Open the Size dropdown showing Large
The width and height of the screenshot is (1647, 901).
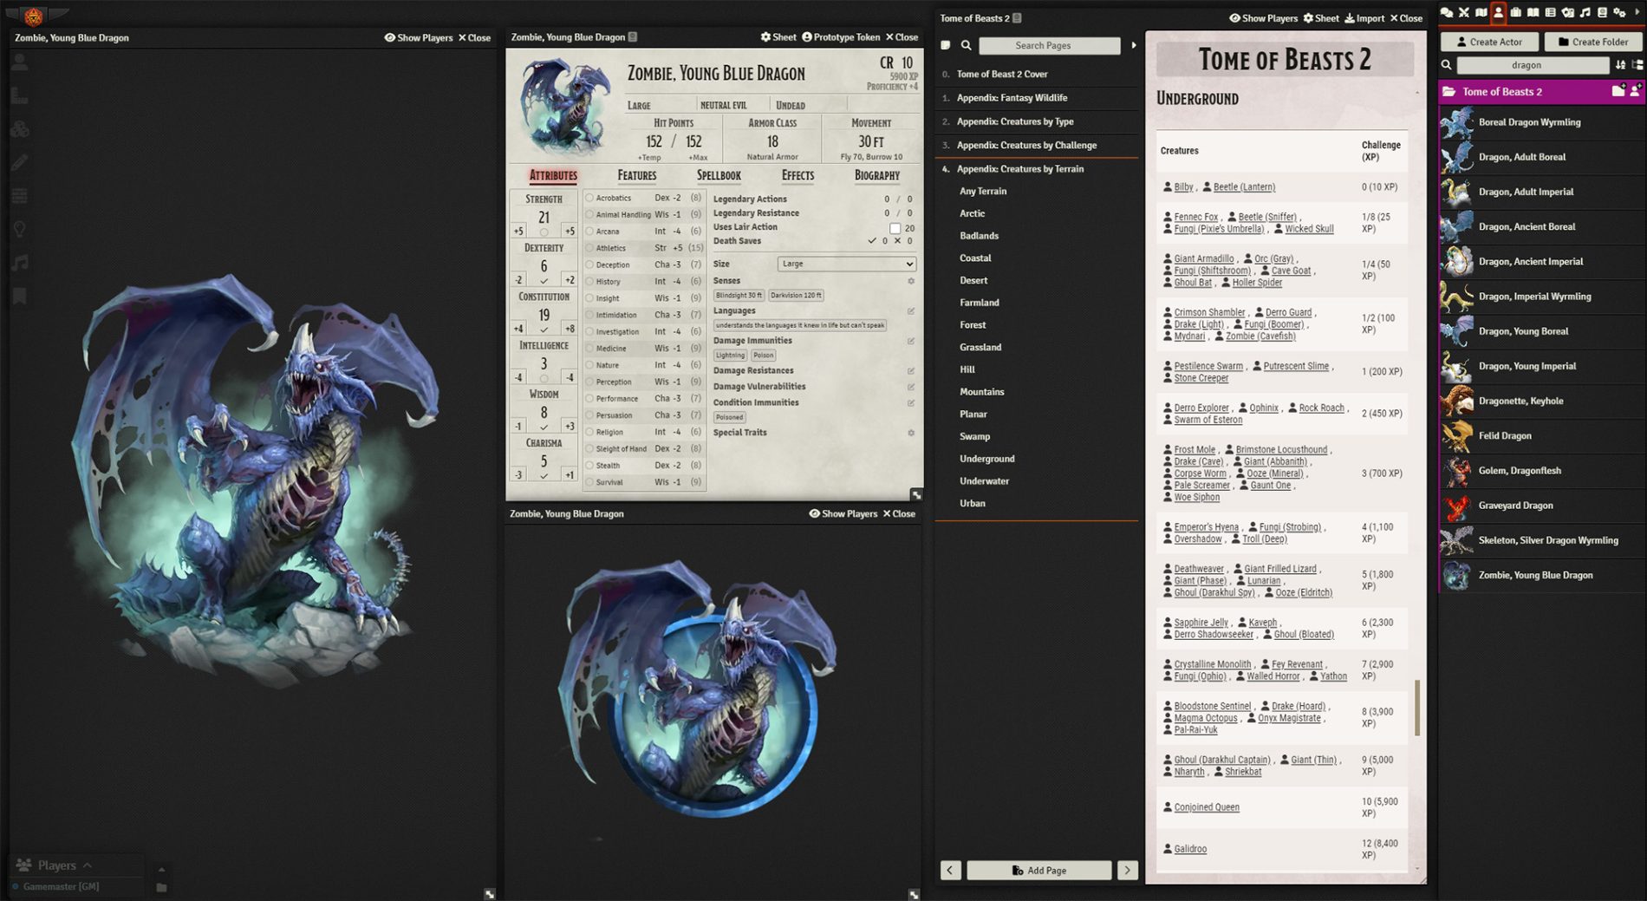click(x=846, y=264)
